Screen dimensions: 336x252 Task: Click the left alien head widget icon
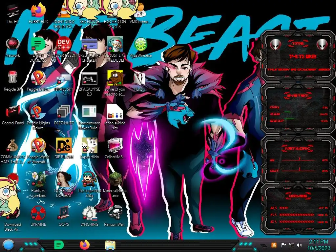tap(275, 45)
